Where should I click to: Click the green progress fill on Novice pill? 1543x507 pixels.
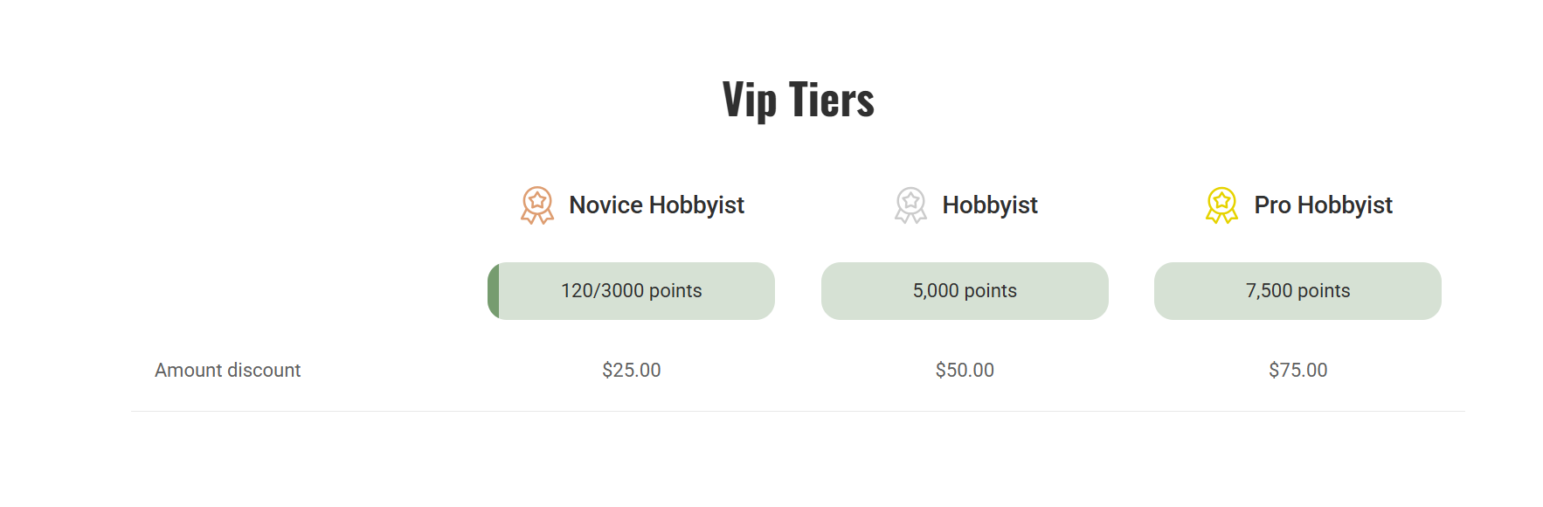(x=495, y=290)
